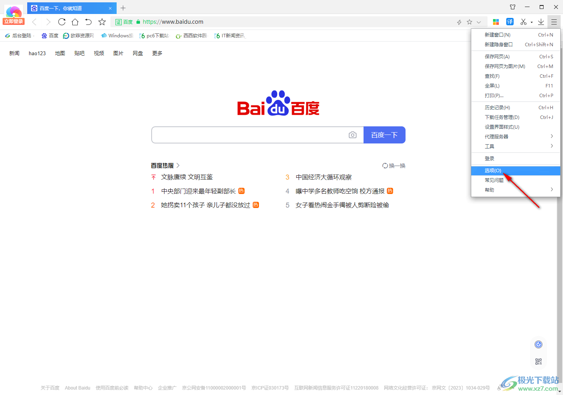Click the camera image search icon
Image resolution: width=563 pixels, height=395 pixels.
pyautogui.click(x=353, y=135)
